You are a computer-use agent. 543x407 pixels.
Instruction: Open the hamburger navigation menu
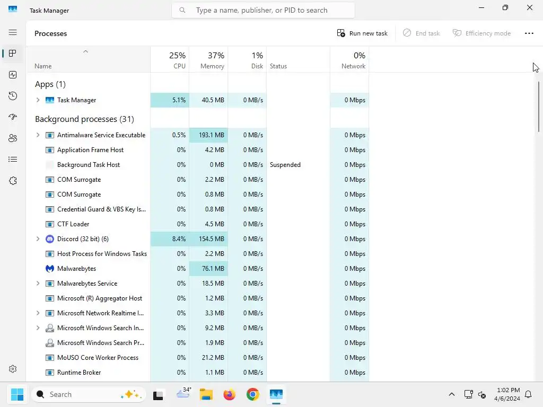click(x=13, y=32)
